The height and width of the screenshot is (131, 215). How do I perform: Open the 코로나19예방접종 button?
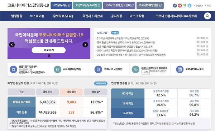click(150, 5)
